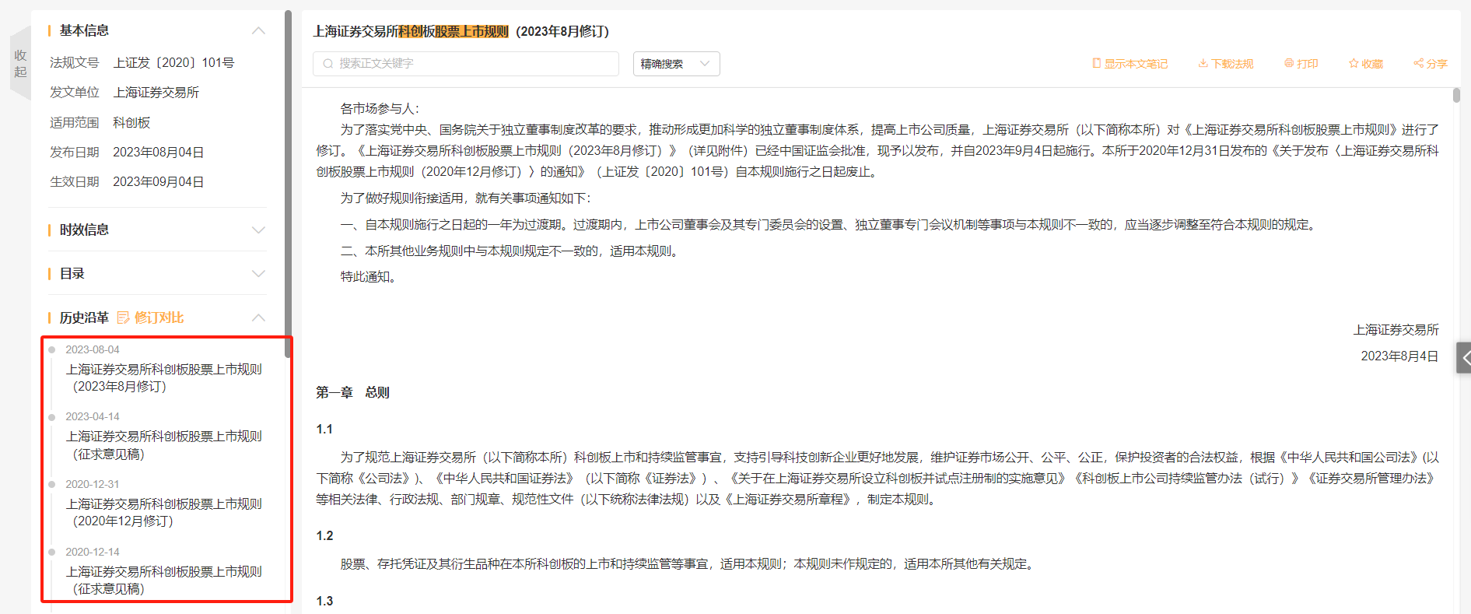Click section number 1.1
Screen dimensions: 1471x614
pyautogui.click(x=324, y=430)
